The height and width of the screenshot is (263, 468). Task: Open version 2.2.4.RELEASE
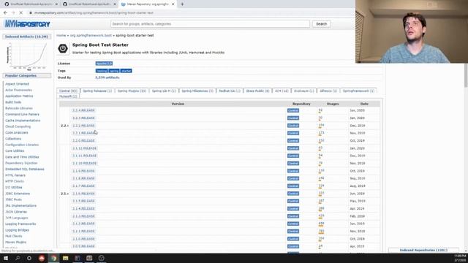coord(83,110)
